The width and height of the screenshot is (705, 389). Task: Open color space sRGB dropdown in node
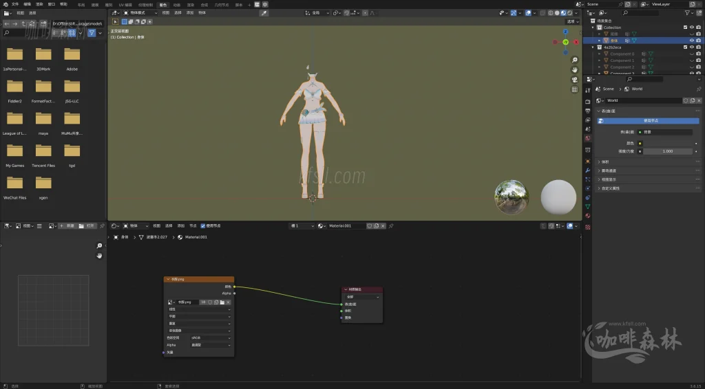(211, 338)
